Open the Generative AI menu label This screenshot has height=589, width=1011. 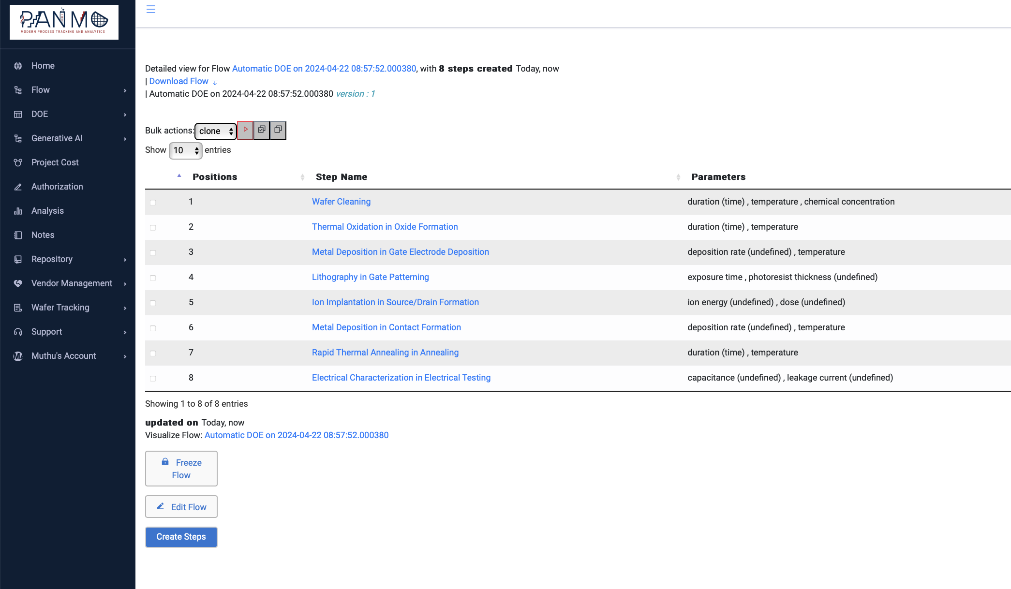(57, 138)
